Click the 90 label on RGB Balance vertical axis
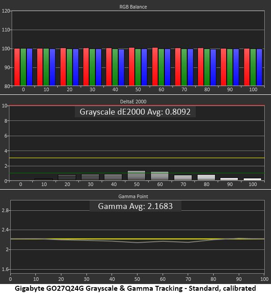 pos(7,67)
